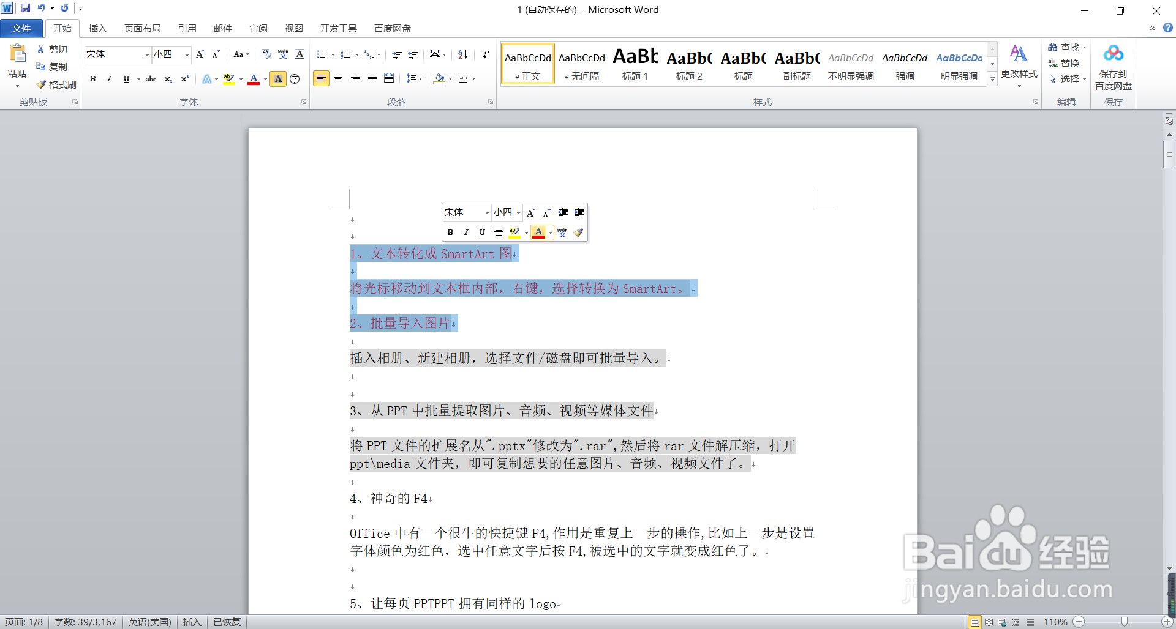Screen dimensions: 1176x629
Task: Click Grow Font icon in mini toolbar
Action: [531, 213]
